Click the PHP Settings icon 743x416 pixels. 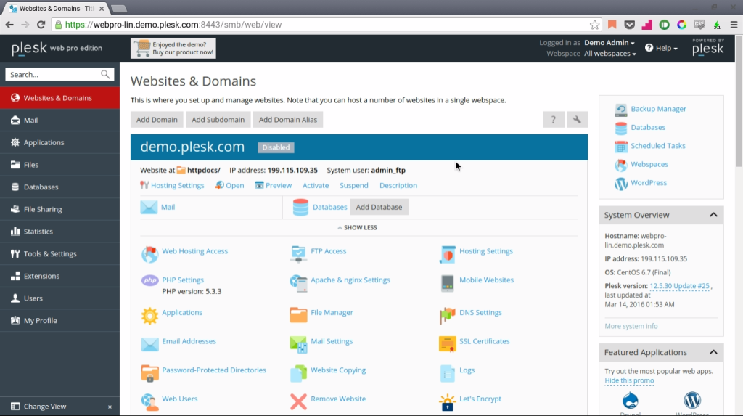(x=149, y=281)
